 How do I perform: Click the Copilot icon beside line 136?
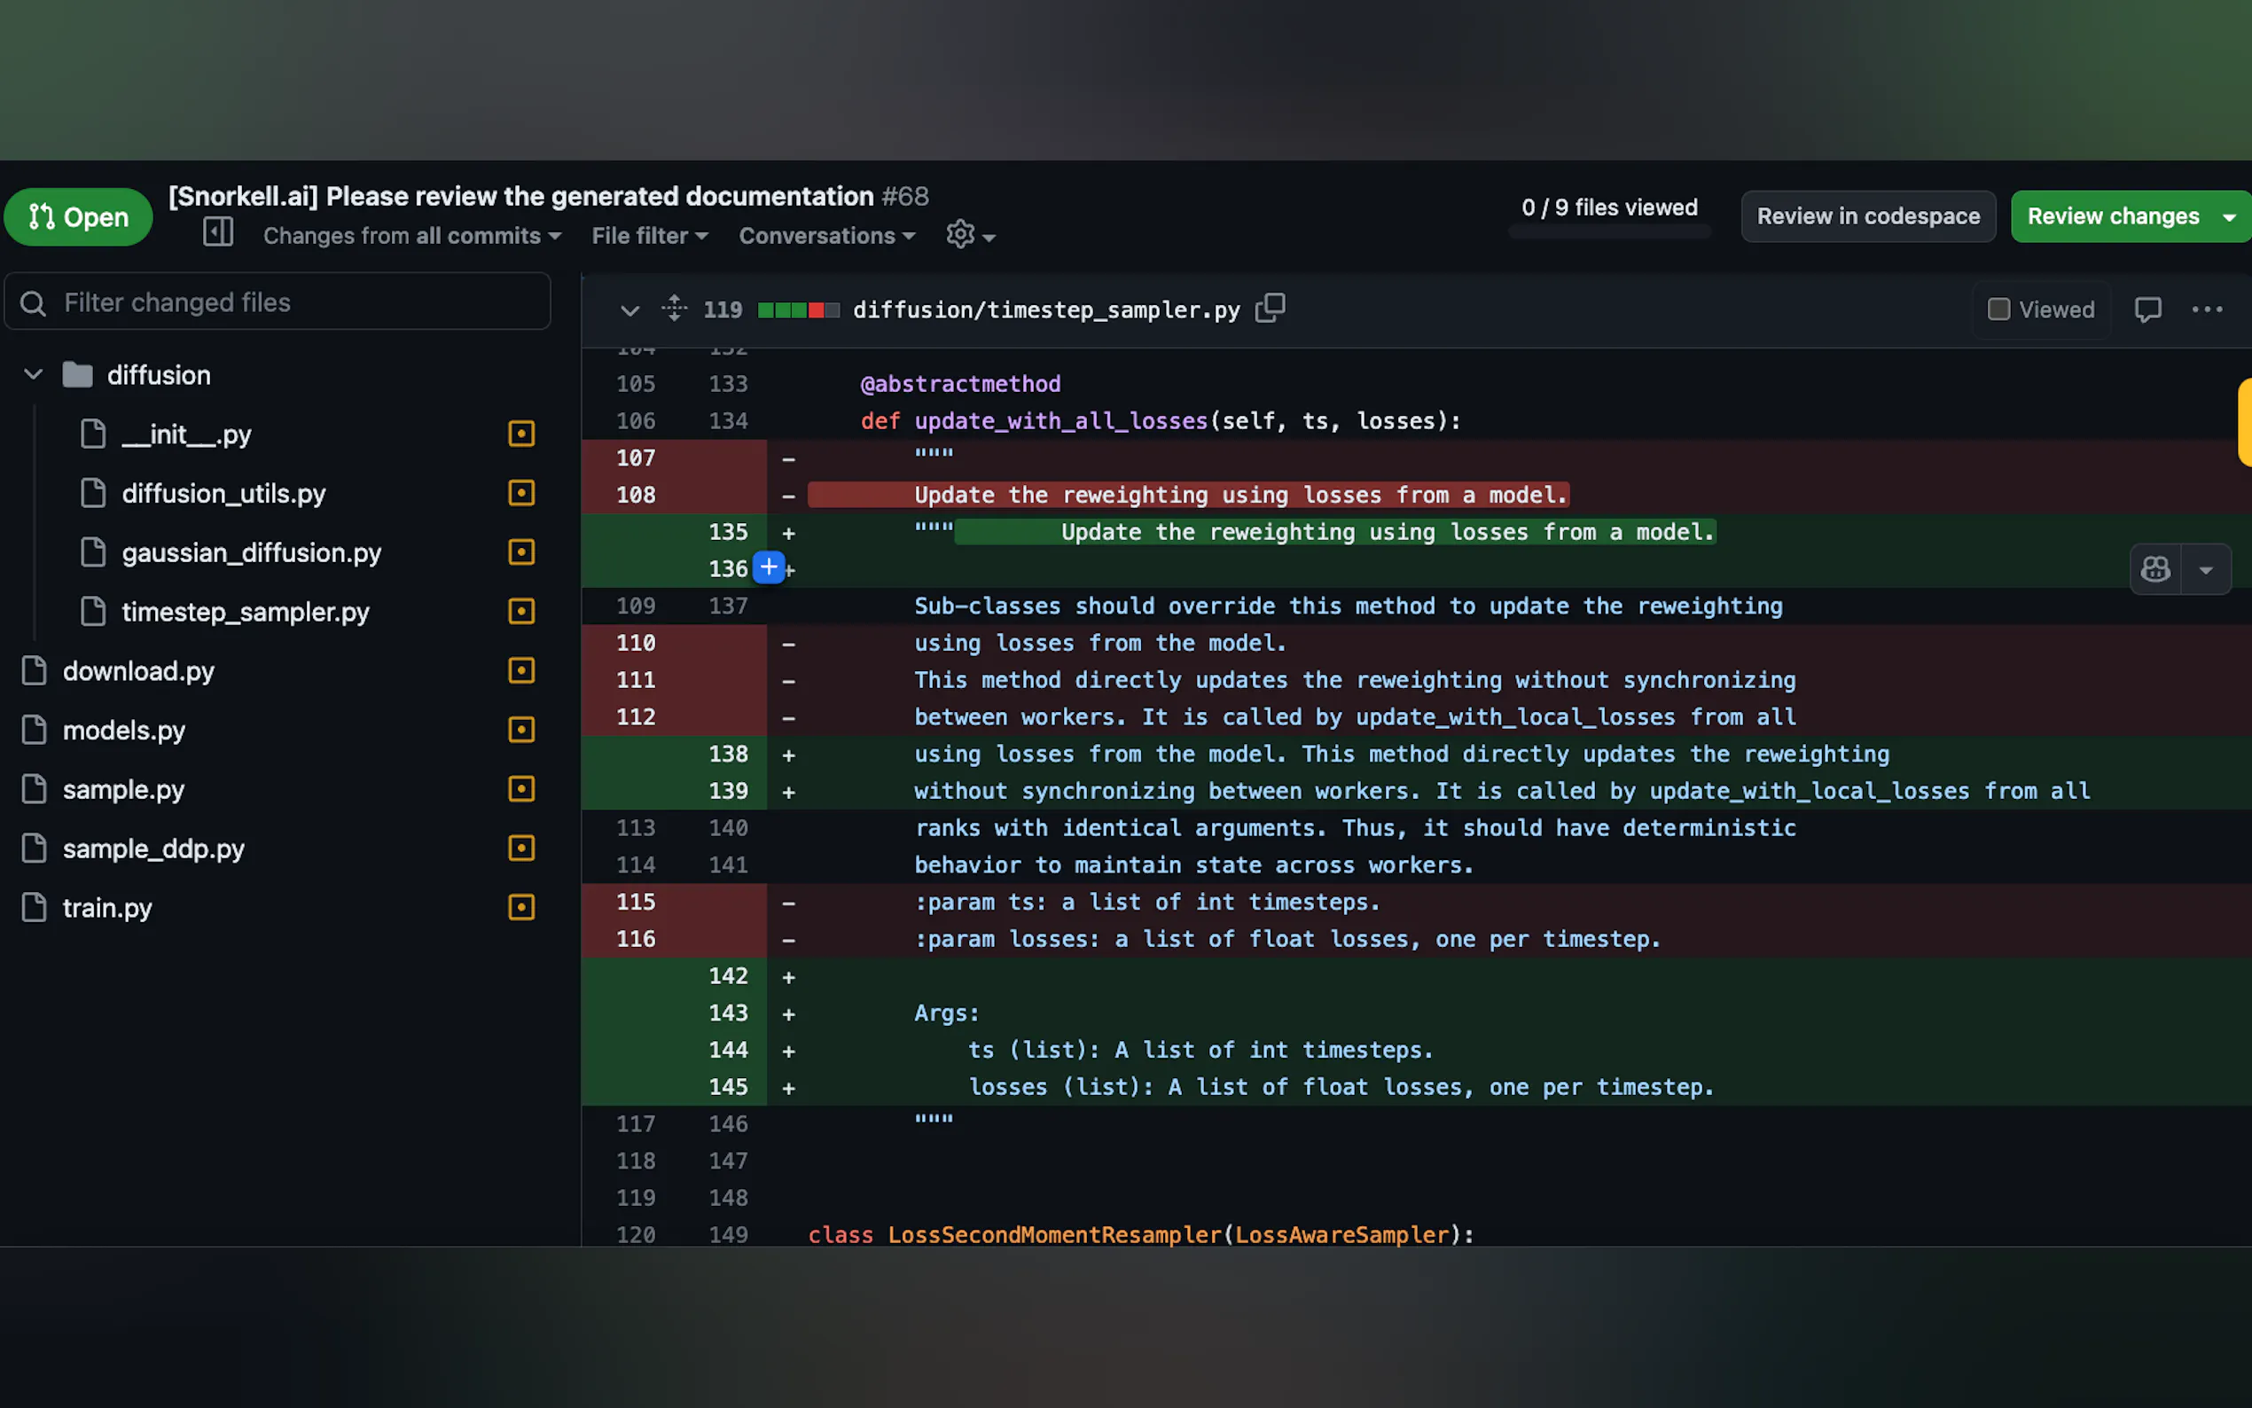pos(2155,569)
